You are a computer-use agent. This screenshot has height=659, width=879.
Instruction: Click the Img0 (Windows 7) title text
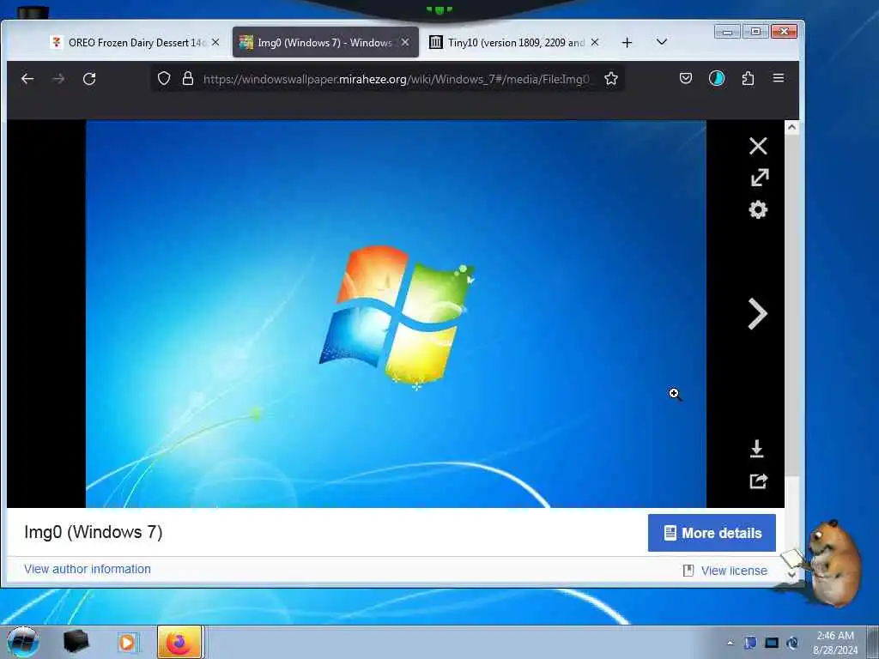coord(94,532)
